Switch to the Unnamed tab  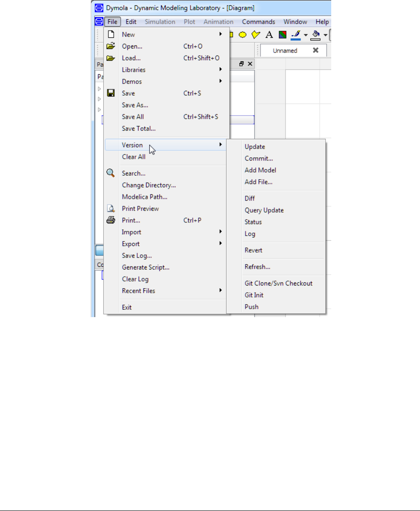pyautogui.click(x=285, y=51)
